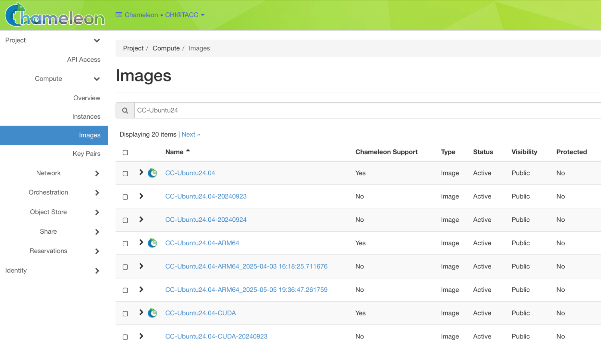Open API Access in the sidebar
This screenshot has width=601, height=346.
click(x=84, y=59)
